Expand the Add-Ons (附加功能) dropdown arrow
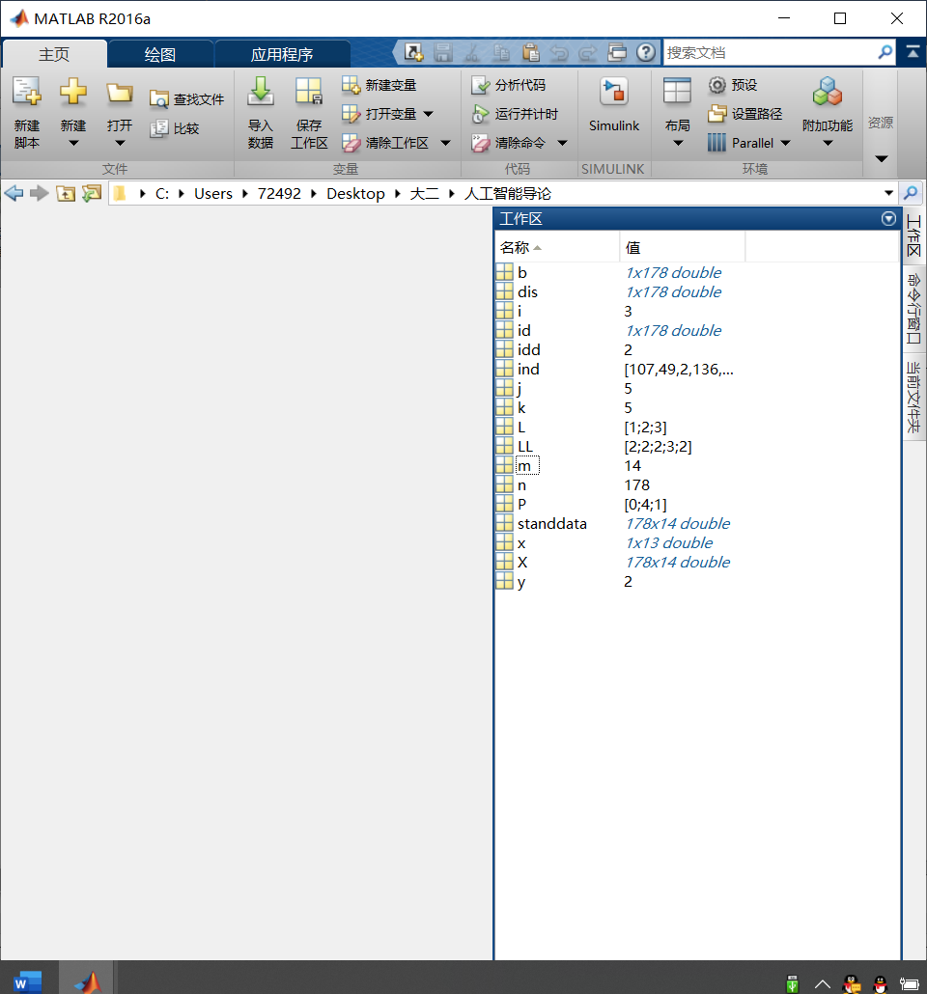This screenshot has width=927, height=994. [828, 143]
